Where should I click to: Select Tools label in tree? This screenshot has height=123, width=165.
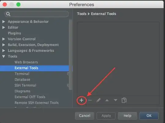point(13,56)
